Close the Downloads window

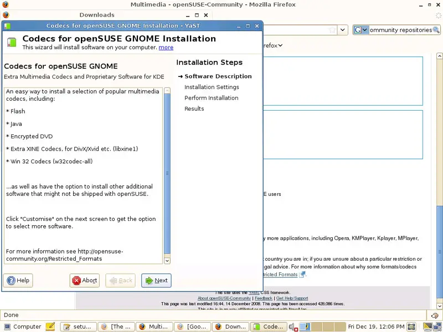coord(206,15)
